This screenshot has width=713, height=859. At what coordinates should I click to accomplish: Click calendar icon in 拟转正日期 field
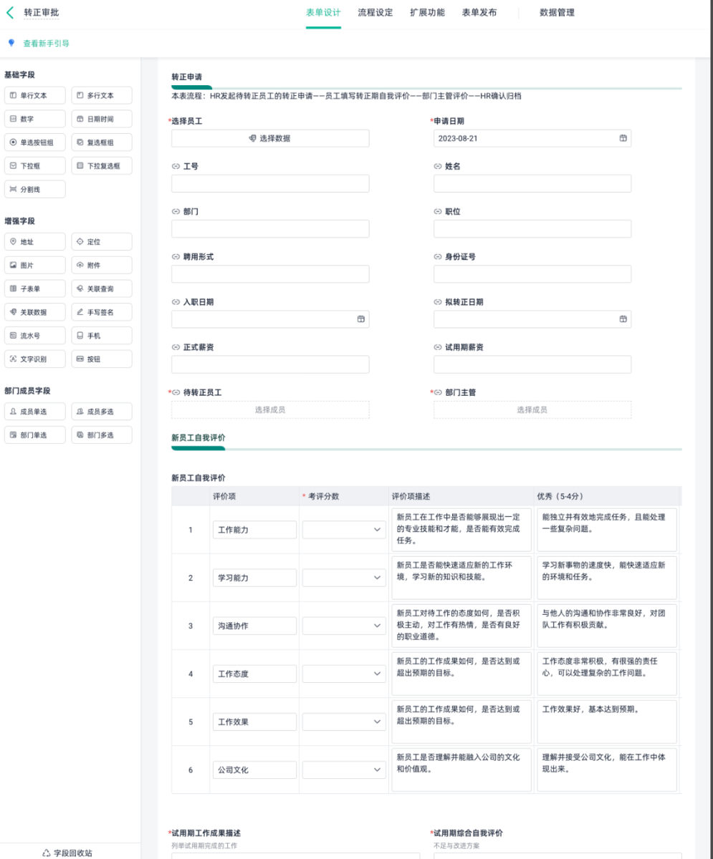coord(623,319)
